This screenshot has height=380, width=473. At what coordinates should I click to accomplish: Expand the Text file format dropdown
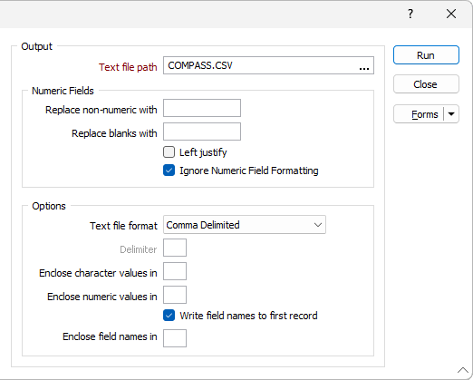point(318,225)
